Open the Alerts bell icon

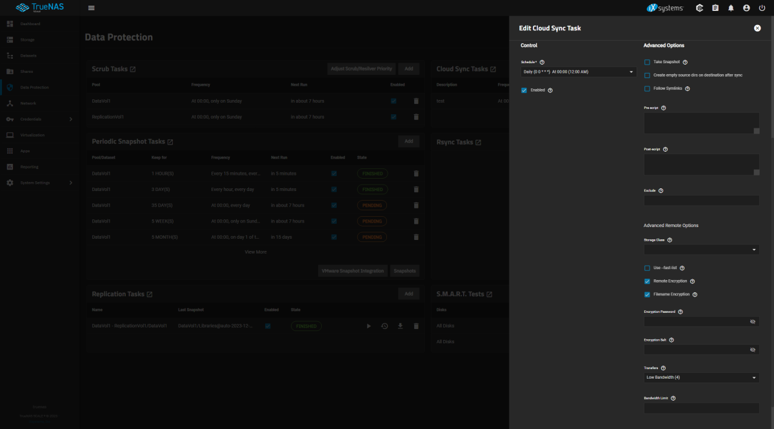(x=731, y=8)
